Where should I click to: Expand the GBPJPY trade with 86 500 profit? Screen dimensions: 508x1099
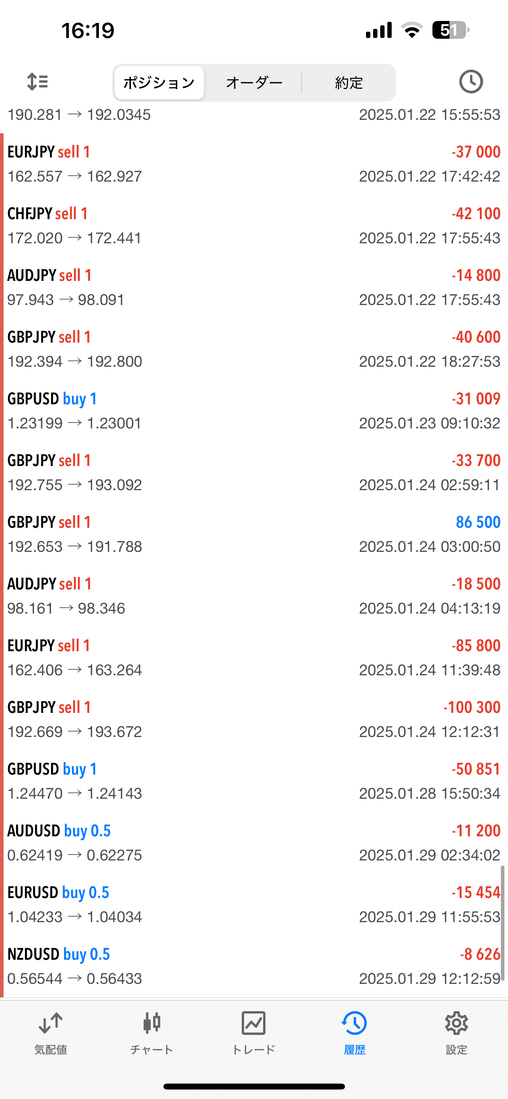(254, 534)
